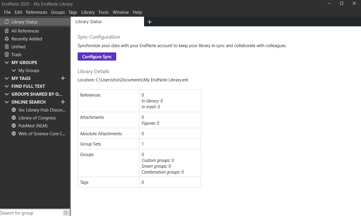Click the Recently Added bell icon
The image size is (361, 216).
coord(7,39)
